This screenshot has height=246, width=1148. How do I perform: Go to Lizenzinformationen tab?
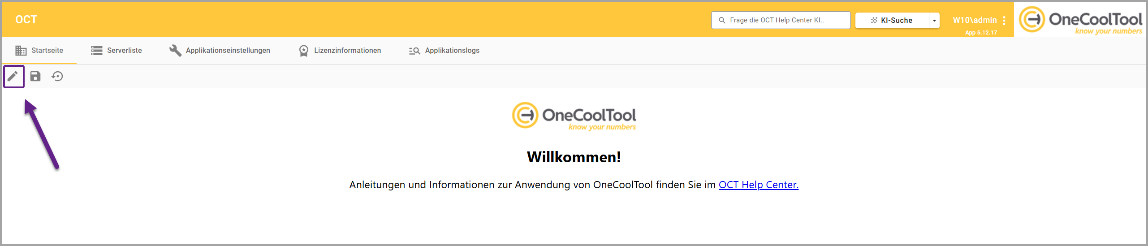340,51
